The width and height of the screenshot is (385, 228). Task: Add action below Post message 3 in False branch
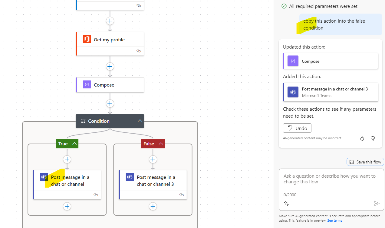tap(153, 206)
